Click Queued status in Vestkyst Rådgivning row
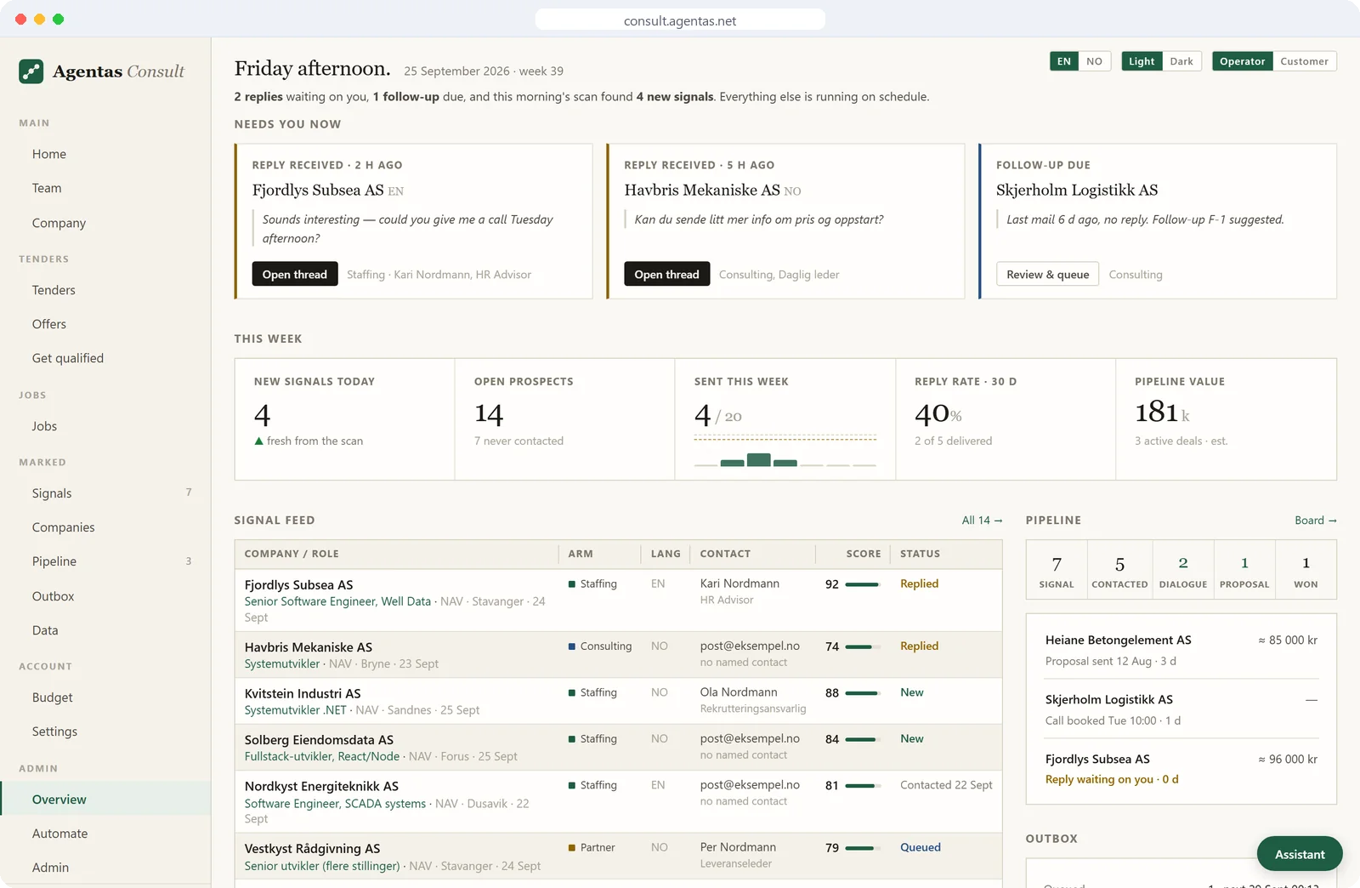1360x888 pixels. click(921, 847)
